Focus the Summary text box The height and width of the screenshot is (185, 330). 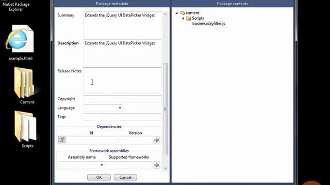pos(122,25)
